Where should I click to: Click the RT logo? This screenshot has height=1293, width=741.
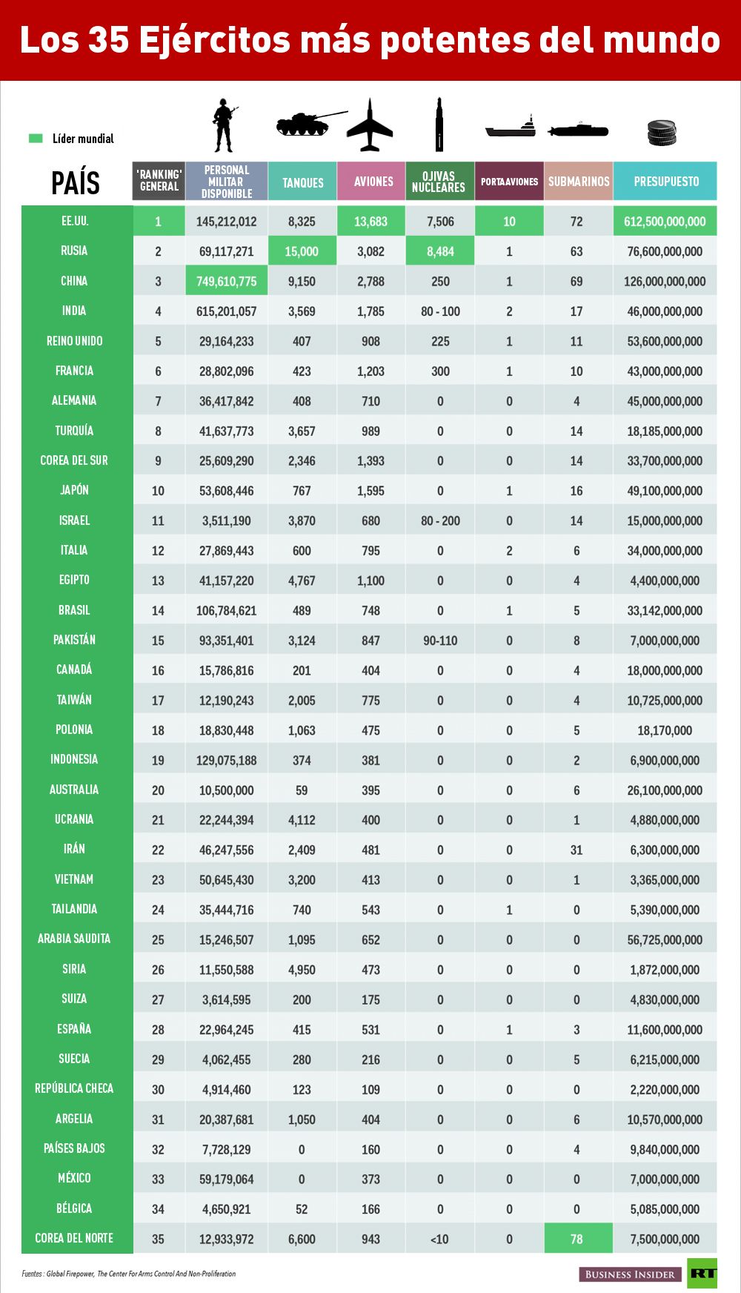coord(702,1273)
